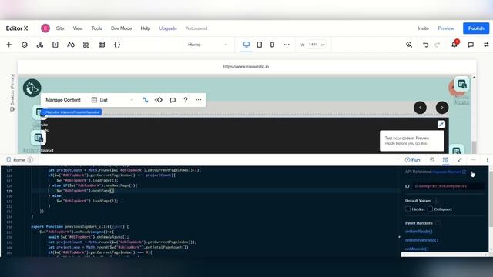Click the Home page info icon
The height and width of the screenshot is (277, 493).
click(x=30, y=160)
